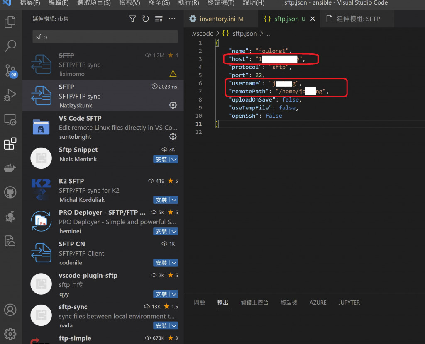Image resolution: width=425 pixels, height=344 pixels.
Task: Open the Run and Debug view
Action: click(10, 95)
